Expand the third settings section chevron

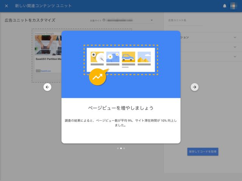coord(235,57)
